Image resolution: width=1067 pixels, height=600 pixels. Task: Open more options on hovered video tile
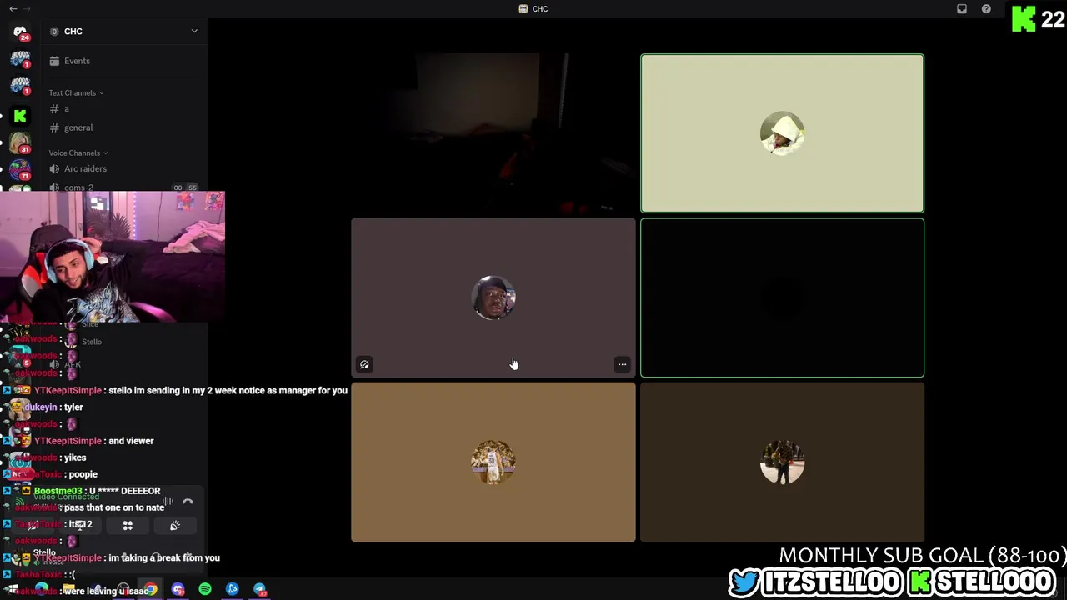(x=622, y=364)
